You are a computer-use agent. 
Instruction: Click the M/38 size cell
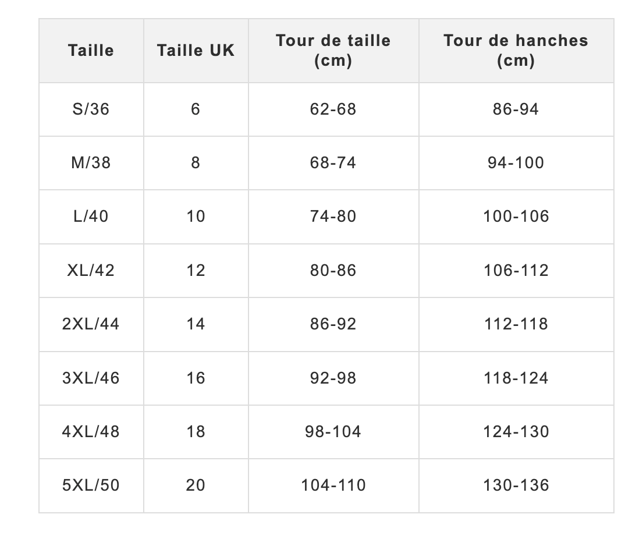[x=91, y=162]
